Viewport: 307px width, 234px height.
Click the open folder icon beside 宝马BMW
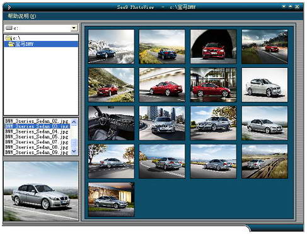(11, 44)
